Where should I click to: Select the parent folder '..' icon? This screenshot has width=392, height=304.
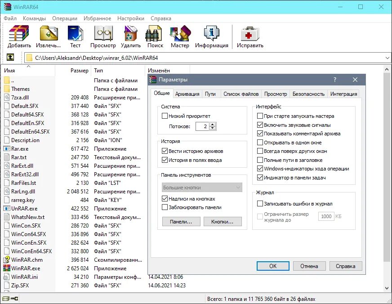7,80
